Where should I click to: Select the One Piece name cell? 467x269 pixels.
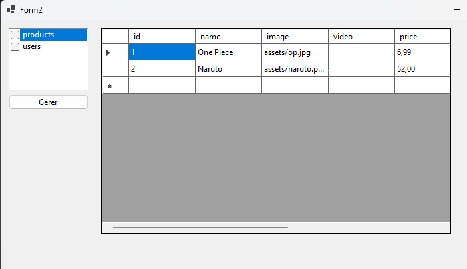pos(228,52)
